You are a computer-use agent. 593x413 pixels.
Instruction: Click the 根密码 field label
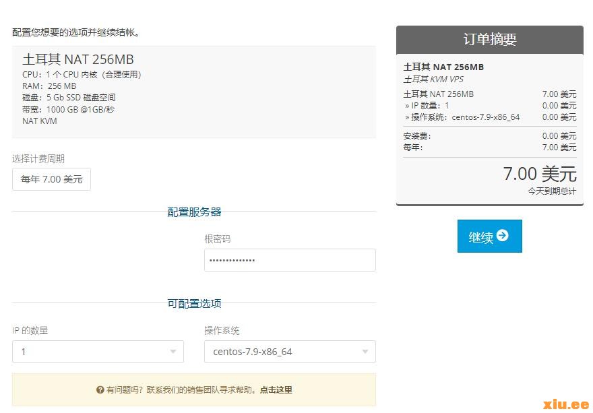point(218,239)
